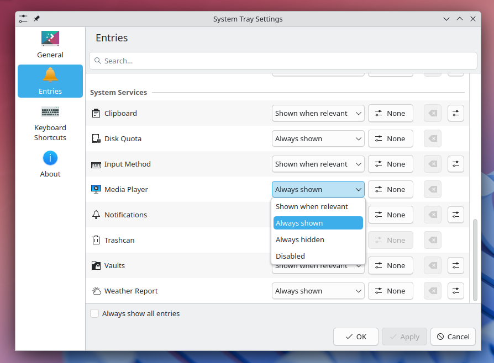The height and width of the screenshot is (363, 494).
Task: Confirm settings with the OK button
Action: click(356, 337)
